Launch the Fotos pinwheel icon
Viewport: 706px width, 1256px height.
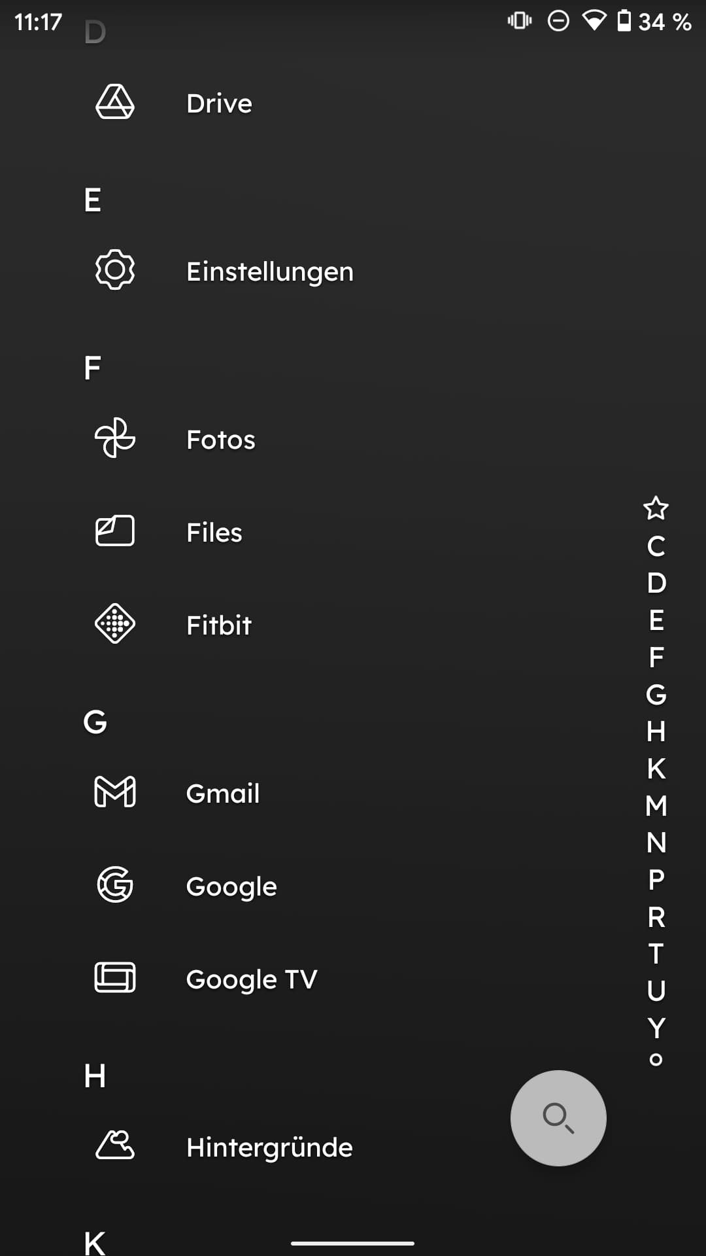[x=115, y=438]
